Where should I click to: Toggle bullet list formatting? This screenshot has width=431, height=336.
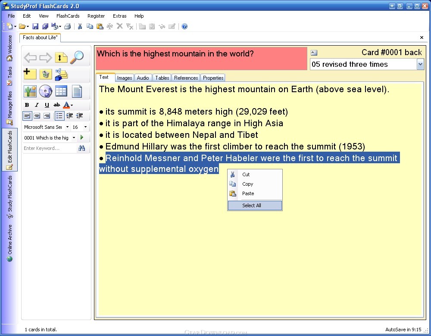pyautogui.click(x=59, y=116)
